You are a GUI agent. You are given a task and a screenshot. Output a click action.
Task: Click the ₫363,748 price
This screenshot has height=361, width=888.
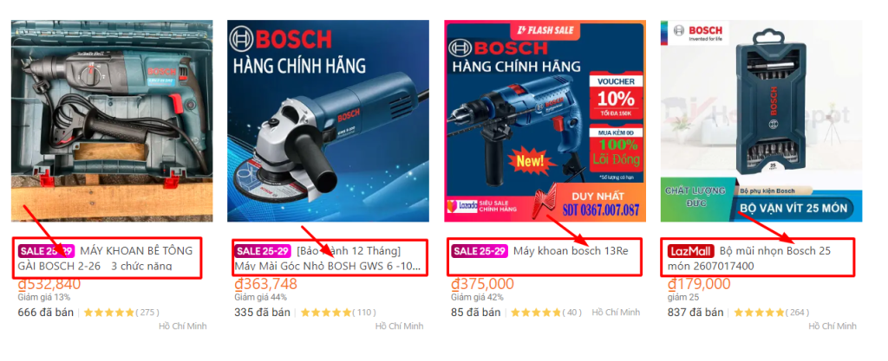point(265,284)
